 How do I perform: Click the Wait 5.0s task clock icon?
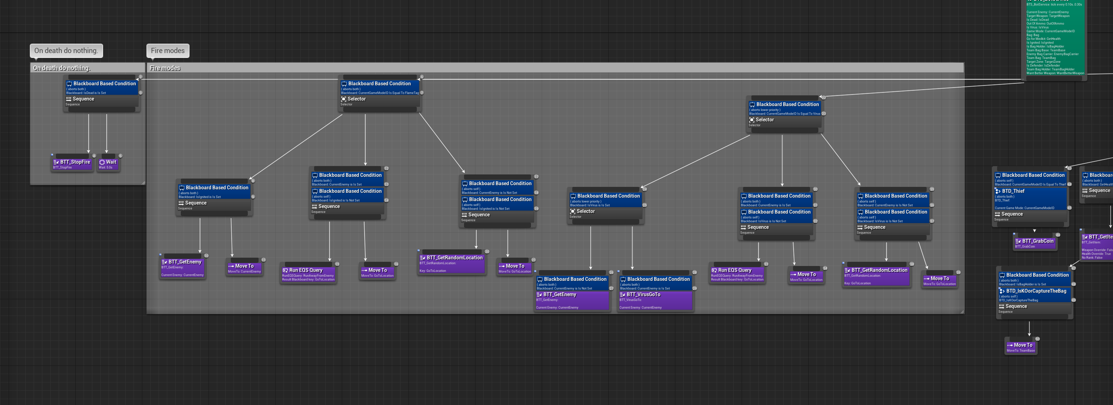[102, 162]
